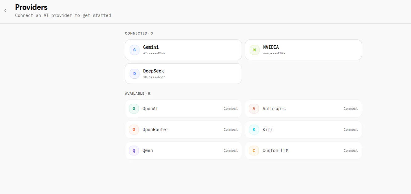Click the DeepSeek key sk-d****65cb
This screenshot has height=194, width=411.
154,77
